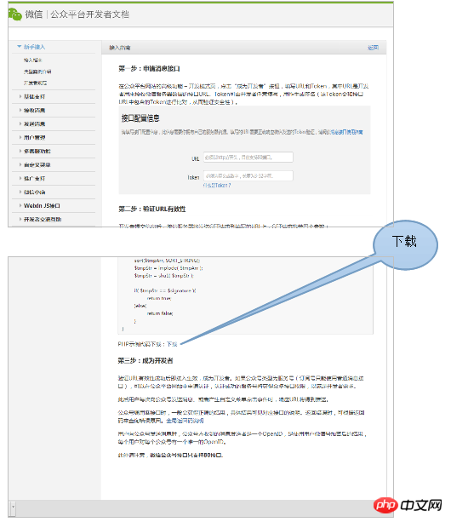Click the WeChat logo in the header
The image size is (451, 522).
[15, 14]
